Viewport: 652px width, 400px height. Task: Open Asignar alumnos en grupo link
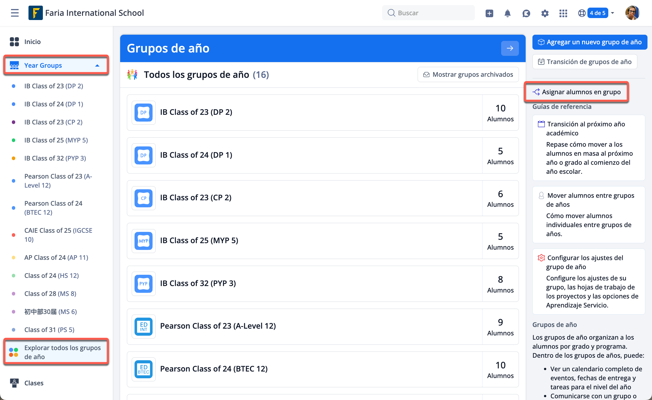(x=581, y=92)
